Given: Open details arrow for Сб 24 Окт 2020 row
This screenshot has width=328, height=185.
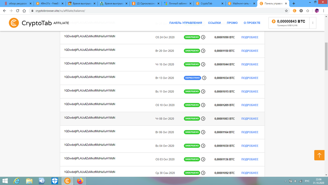Looking at the screenshot, I should (x=203, y=37).
